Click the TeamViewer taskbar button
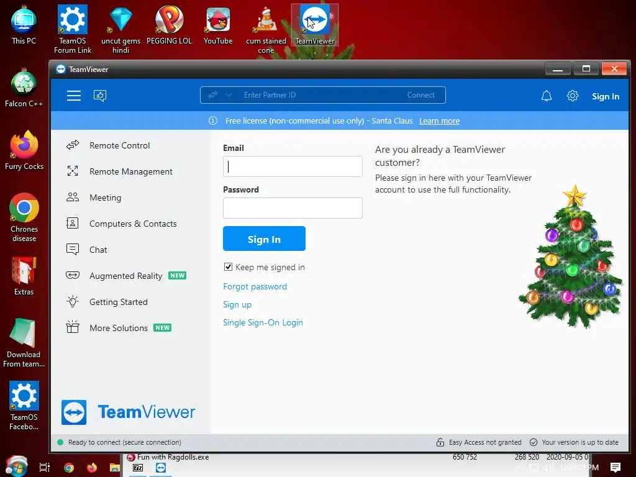Image resolution: width=636 pixels, height=477 pixels. 161,468
